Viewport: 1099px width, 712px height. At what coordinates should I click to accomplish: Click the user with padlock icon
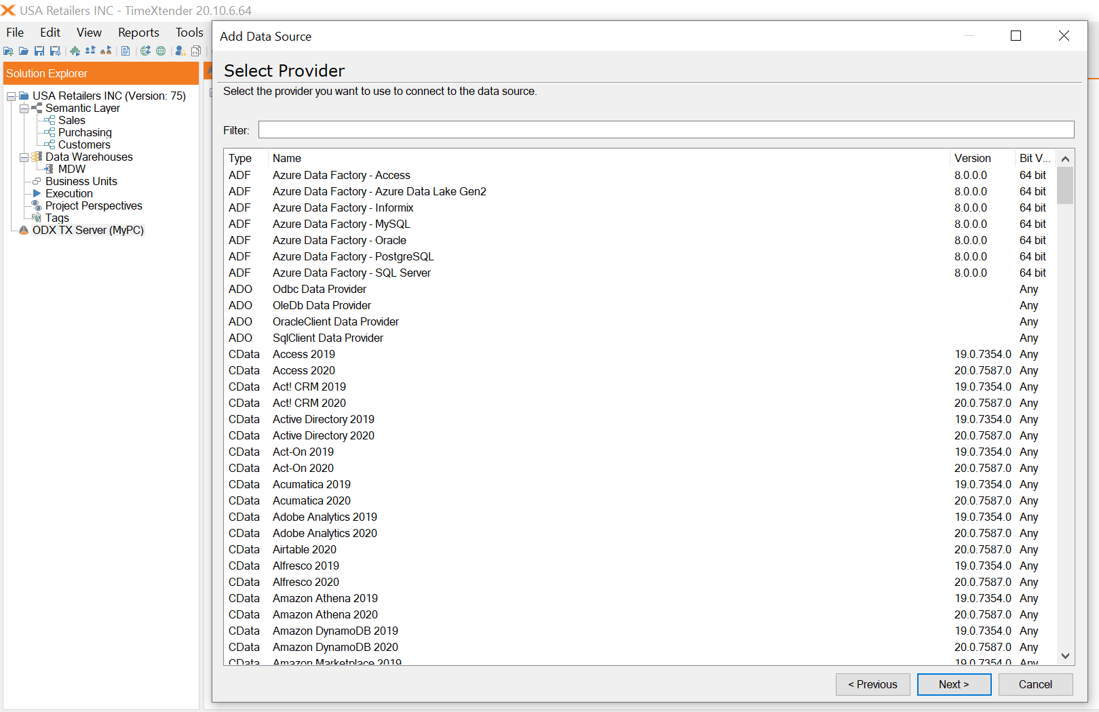click(180, 51)
